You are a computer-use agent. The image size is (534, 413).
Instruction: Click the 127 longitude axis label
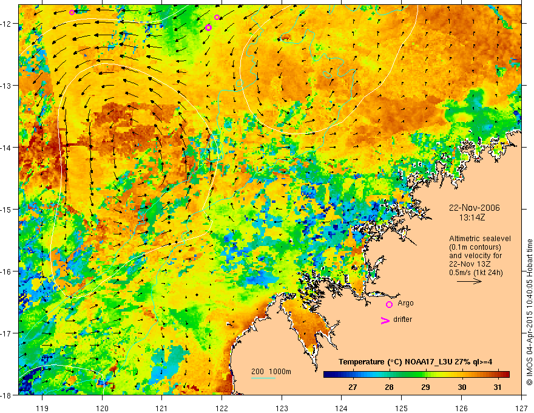click(521, 408)
